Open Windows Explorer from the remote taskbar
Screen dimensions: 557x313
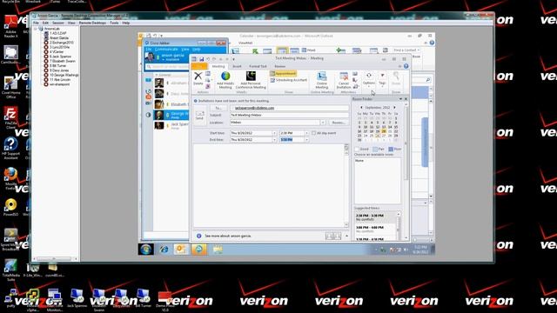click(x=218, y=250)
